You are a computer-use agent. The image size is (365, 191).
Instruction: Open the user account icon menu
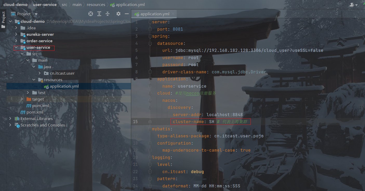[x=353, y=5]
